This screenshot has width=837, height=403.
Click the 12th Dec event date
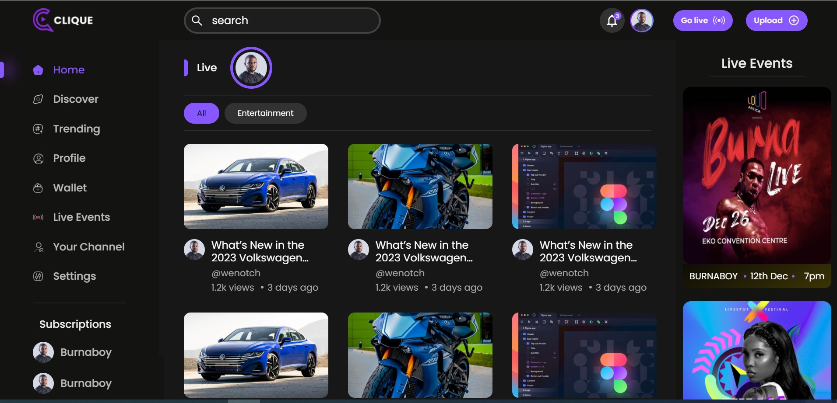coord(769,276)
